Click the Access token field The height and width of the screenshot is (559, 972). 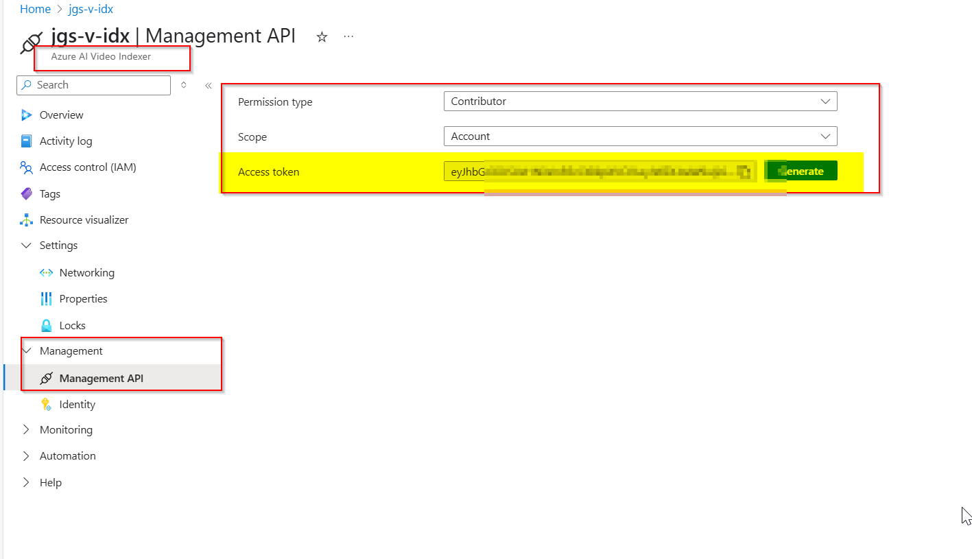[x=600, y=171]
